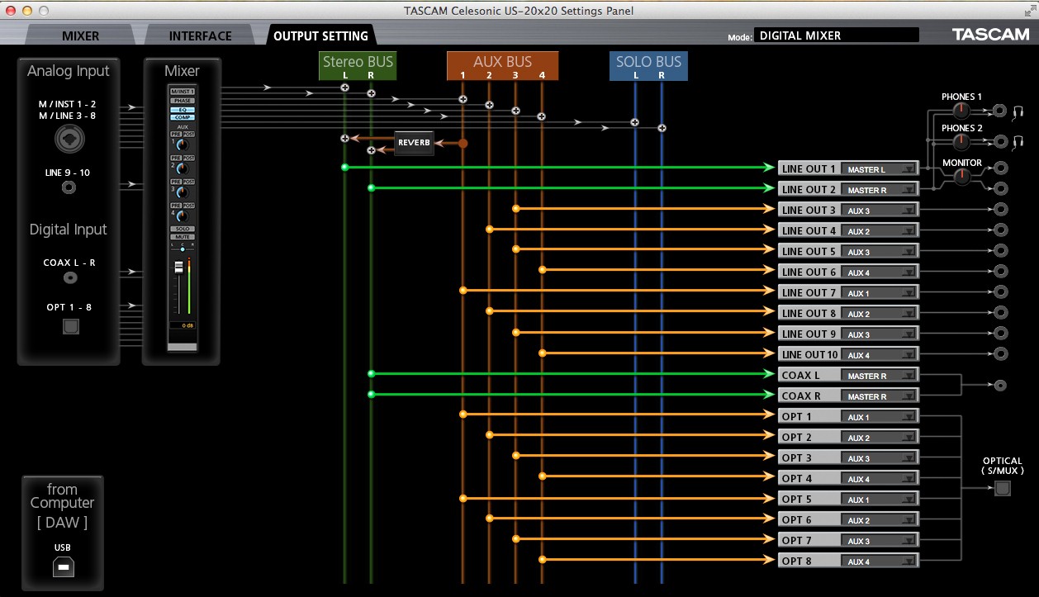The height and width of the screenshot is (597, 1039).
Task: Set AUX 1 send to POST
Action: [x=189, y=134]
